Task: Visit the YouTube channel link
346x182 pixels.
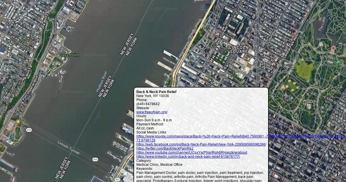Action: tap(191, 153)
